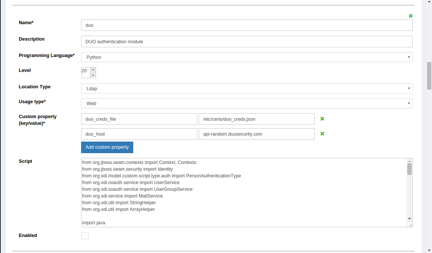Click the Description field with DUO authentication module
The height and width of the screenshot is (253, 432).
247,41
